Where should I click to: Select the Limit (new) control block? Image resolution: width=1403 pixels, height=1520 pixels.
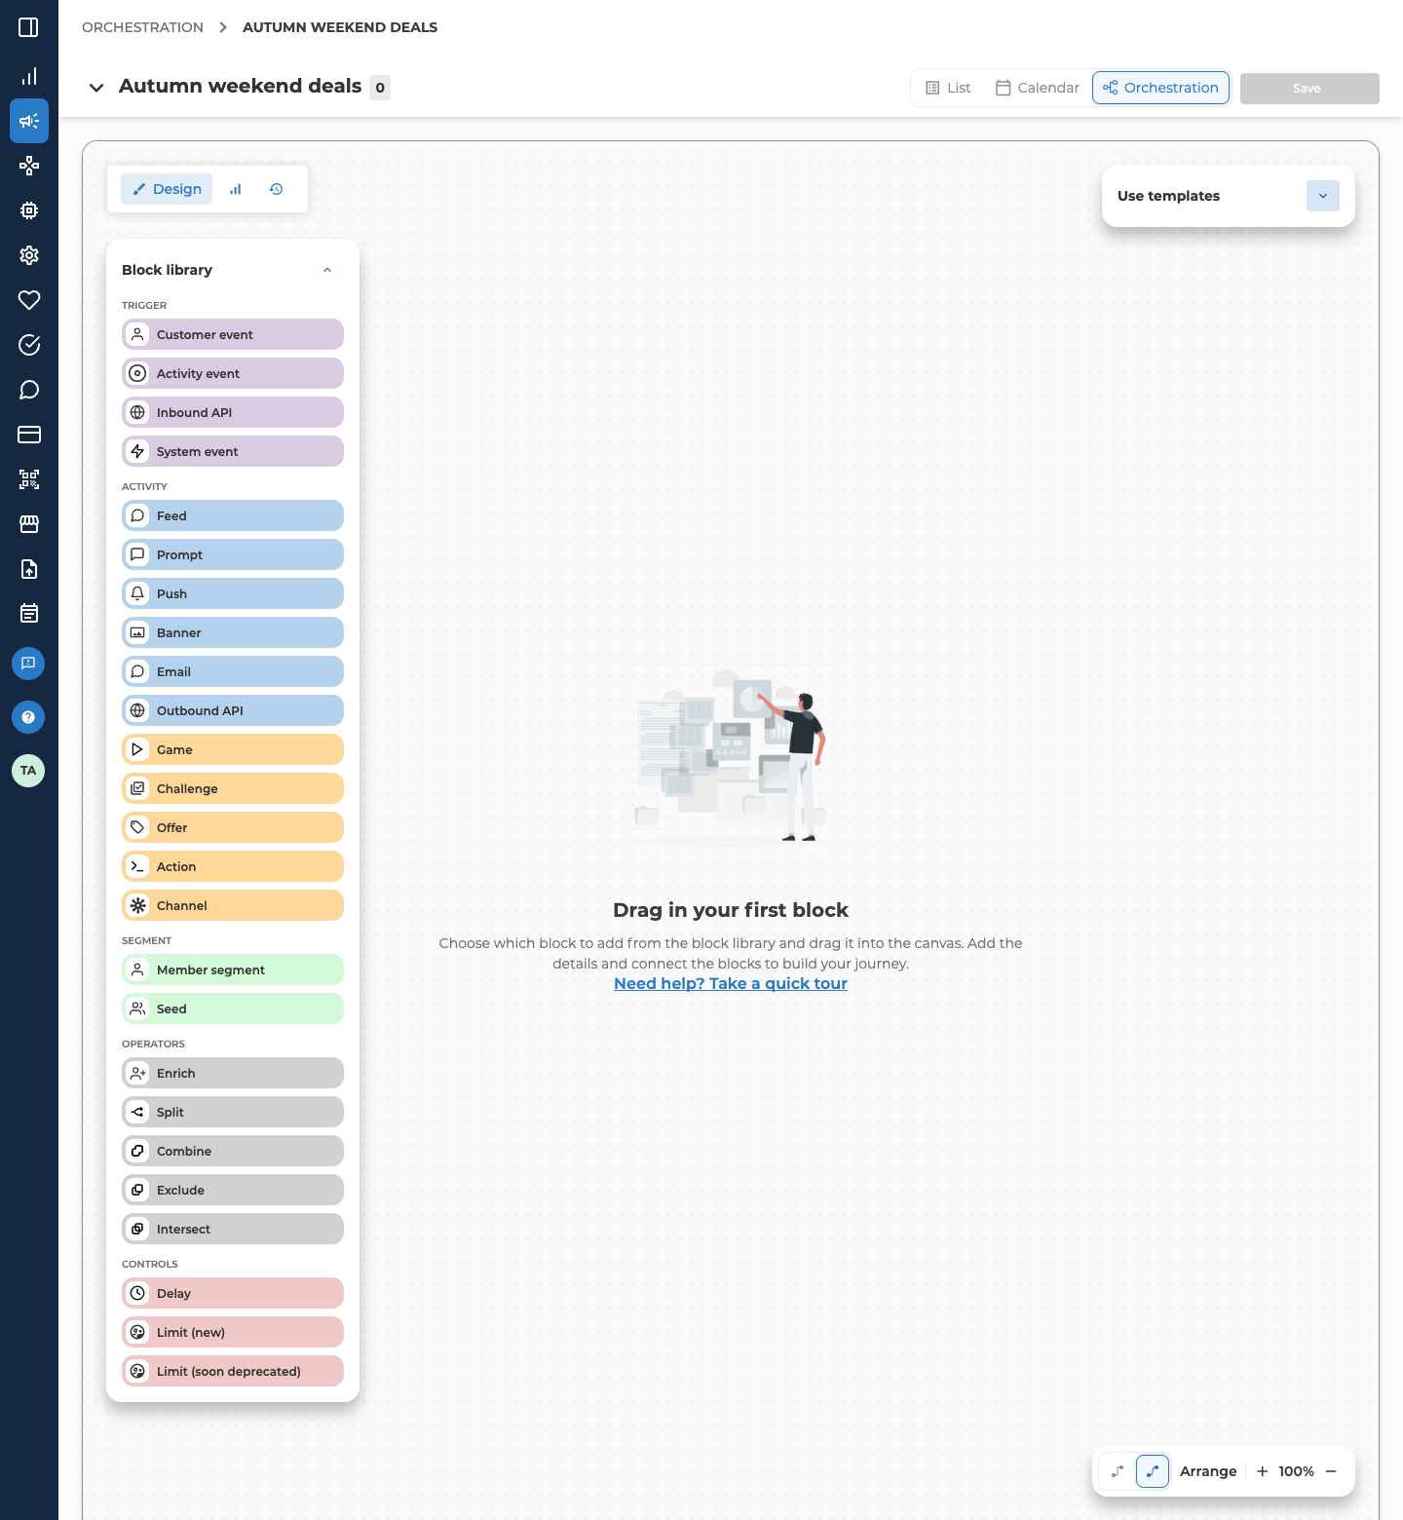[x=233, y=1332]
